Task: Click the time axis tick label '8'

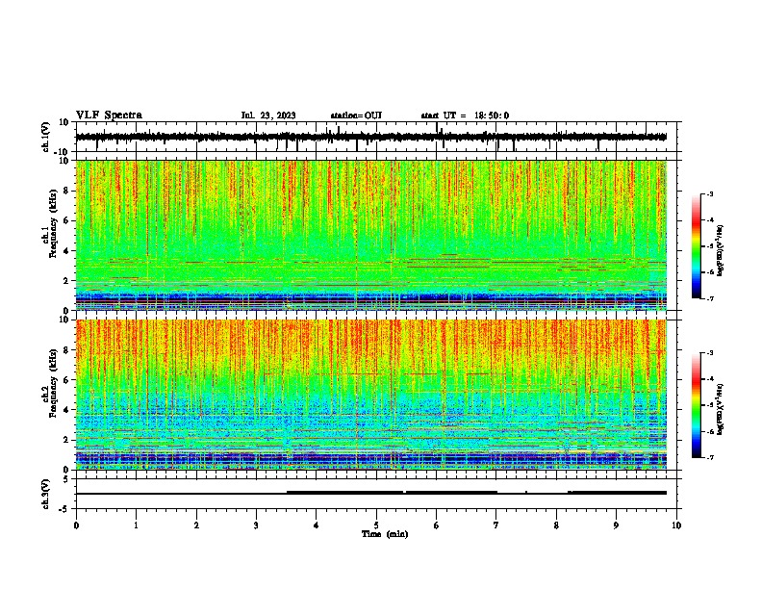Action: pyautogui.click(x=556, y=525)
